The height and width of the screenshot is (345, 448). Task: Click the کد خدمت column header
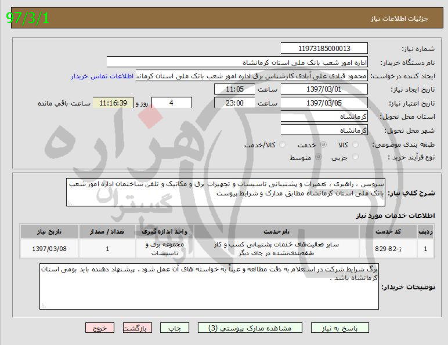tap(388, 231)
